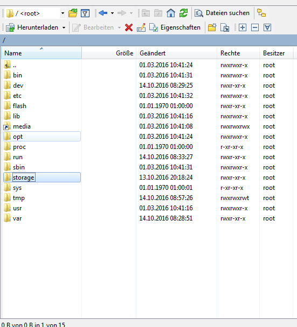Image resolution: width=297 pixels, height=327 pixels.
Task: Open the directory tree toggle icon
Action: 261,13
